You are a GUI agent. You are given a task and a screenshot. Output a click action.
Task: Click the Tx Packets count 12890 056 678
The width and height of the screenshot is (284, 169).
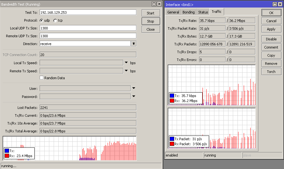pyautogui.click(x=212, y=44)
